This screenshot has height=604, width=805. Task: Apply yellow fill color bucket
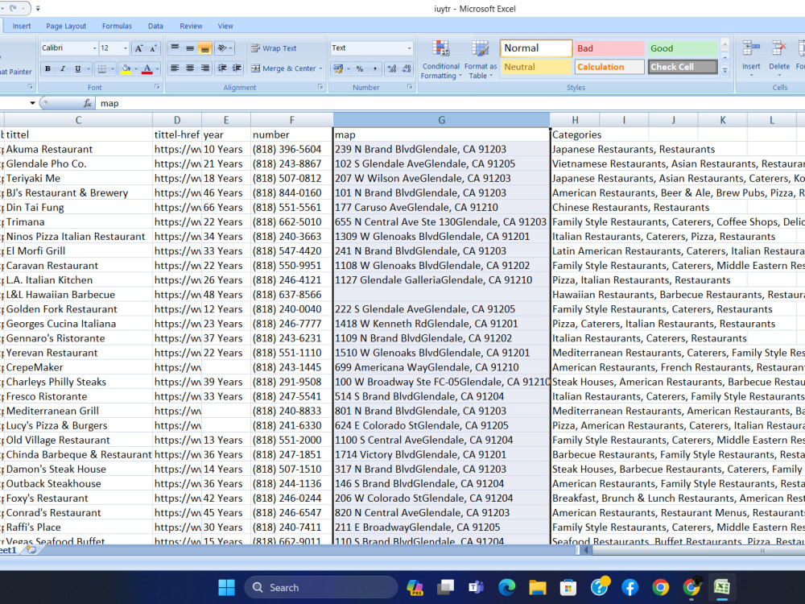coord(126,68)
